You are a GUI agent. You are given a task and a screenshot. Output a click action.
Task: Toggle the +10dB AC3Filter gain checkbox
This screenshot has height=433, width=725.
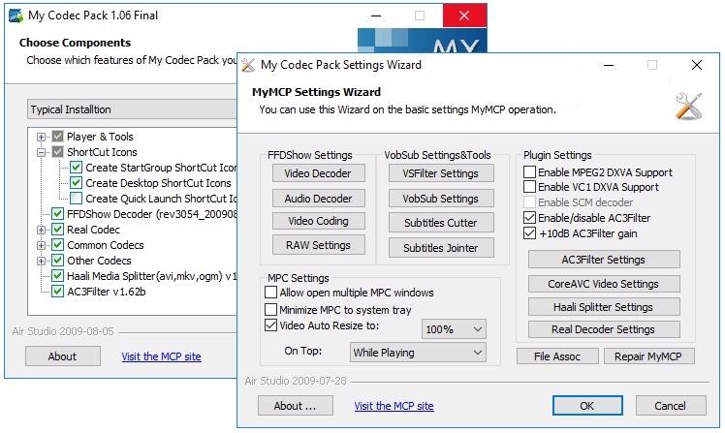pyautogui.click(x=530, y=233)
